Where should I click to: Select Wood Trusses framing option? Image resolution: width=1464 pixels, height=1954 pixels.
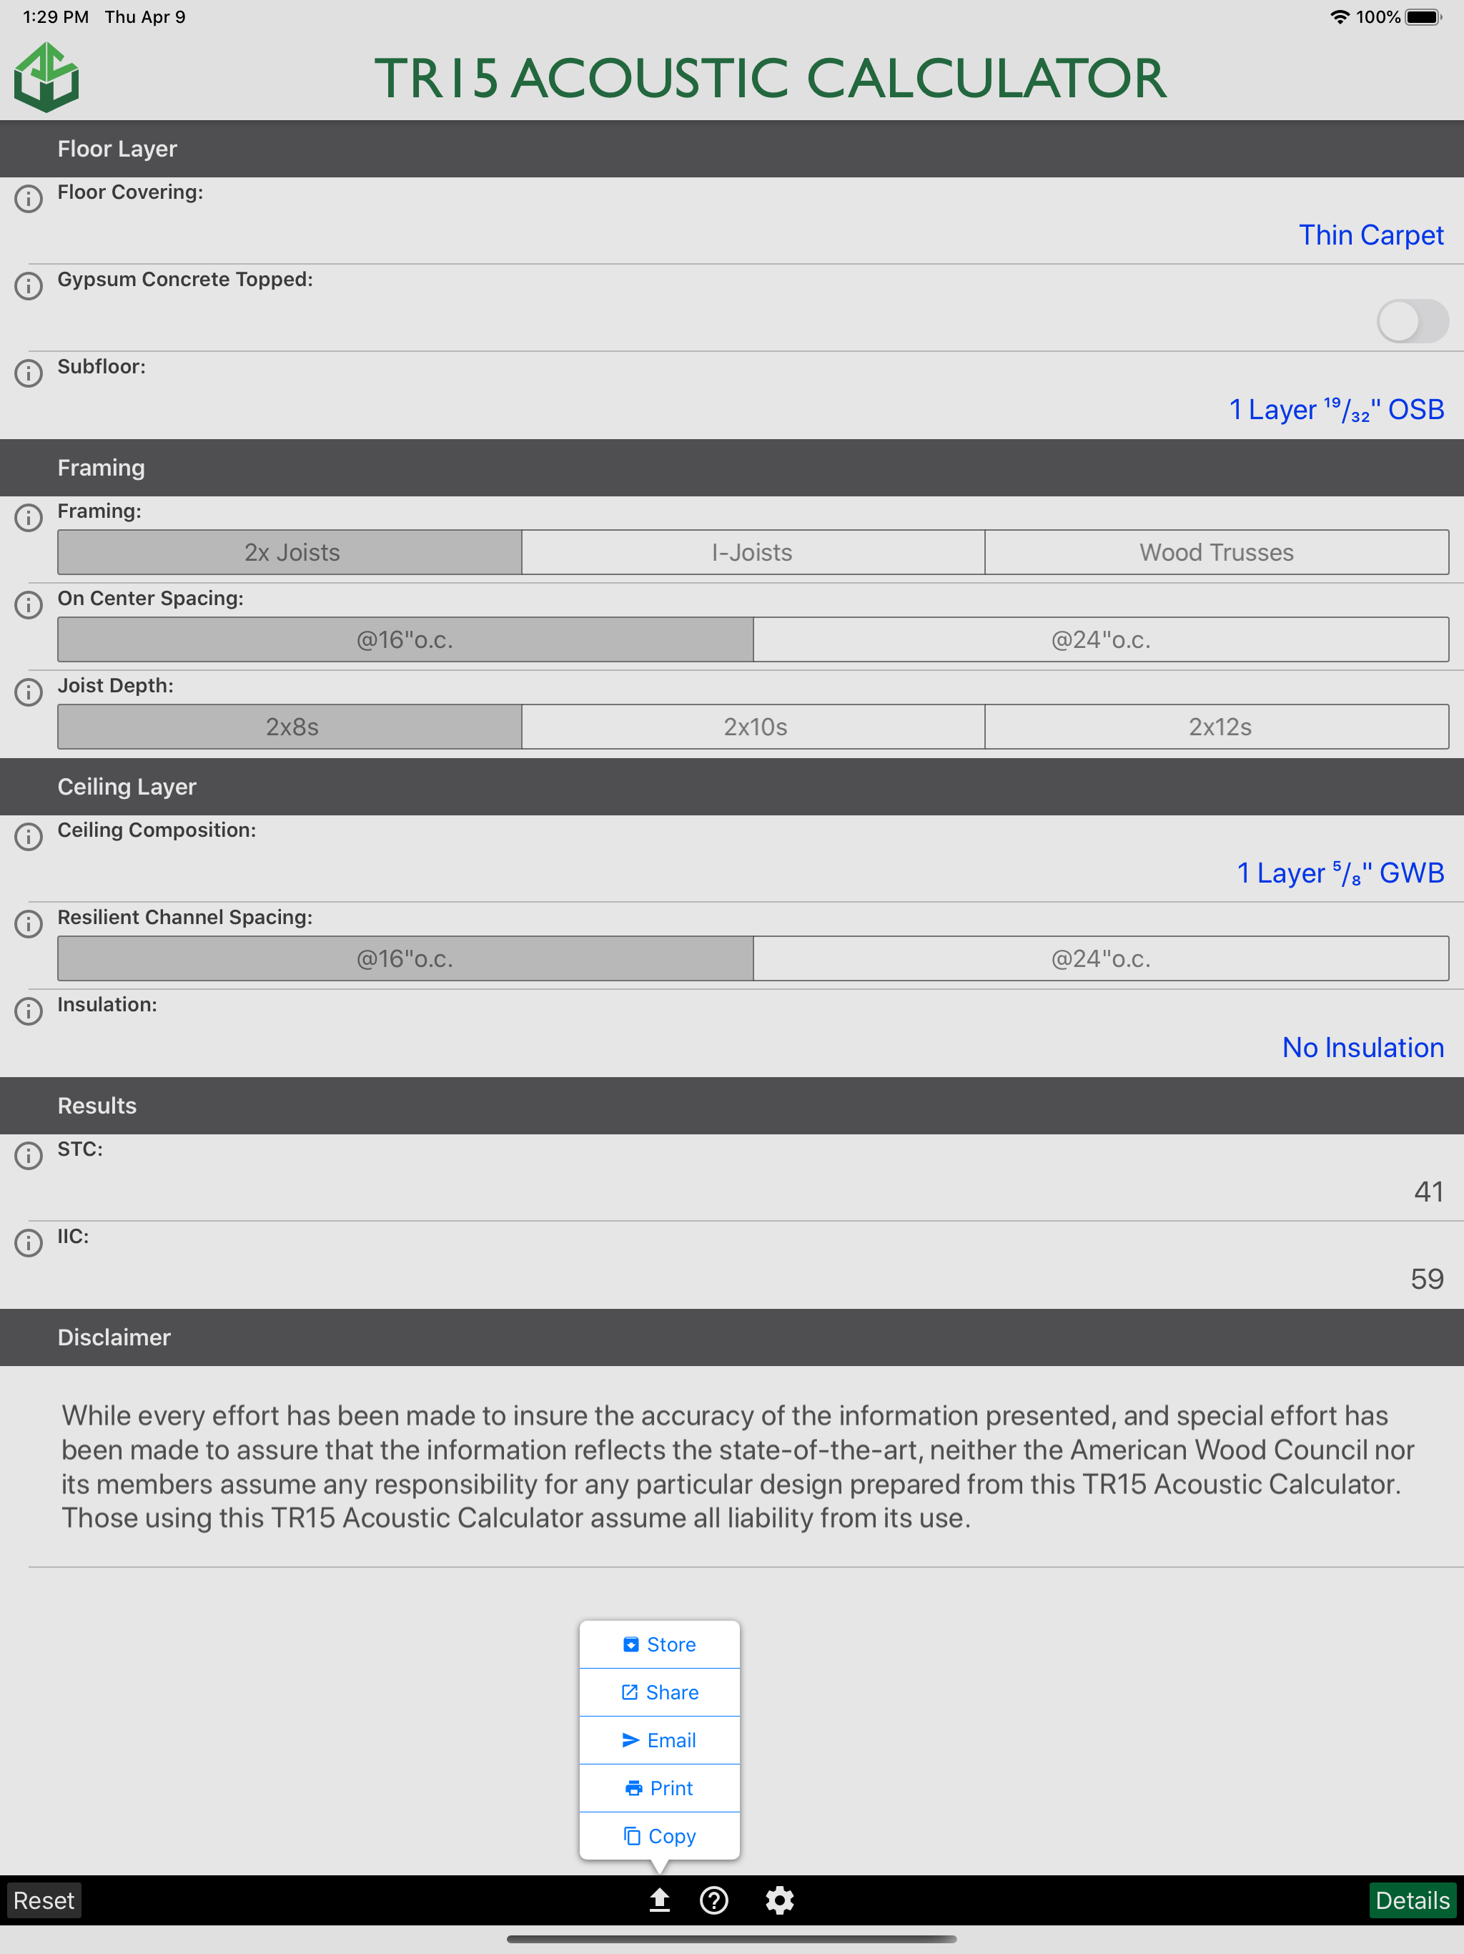point(1217,552)
